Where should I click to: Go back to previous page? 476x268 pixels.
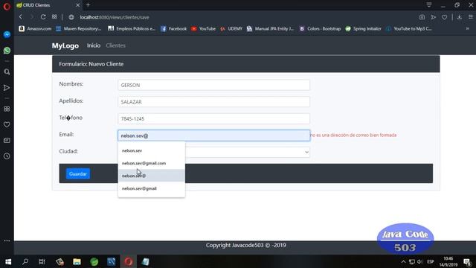20,17
